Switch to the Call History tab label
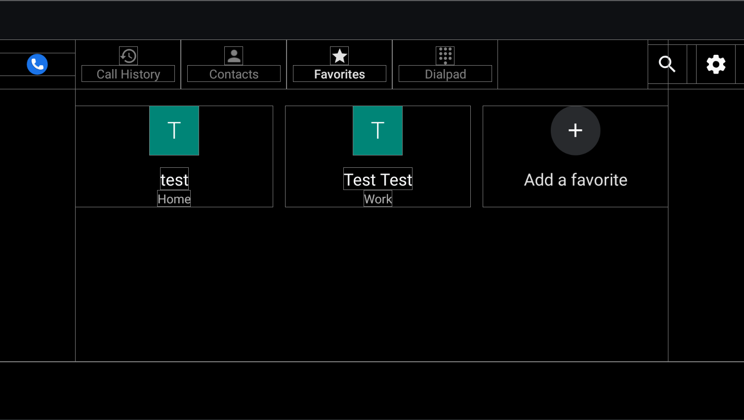The width and height of the screenshot is (744, 420). click(128, 74)
